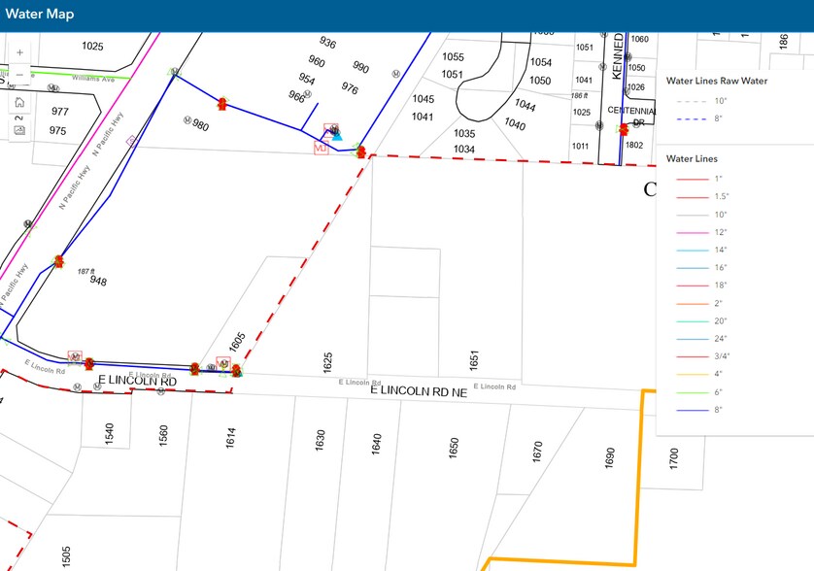
Task: Click the hydrant northeast of parcel 980
Action: tap(222, 104)
